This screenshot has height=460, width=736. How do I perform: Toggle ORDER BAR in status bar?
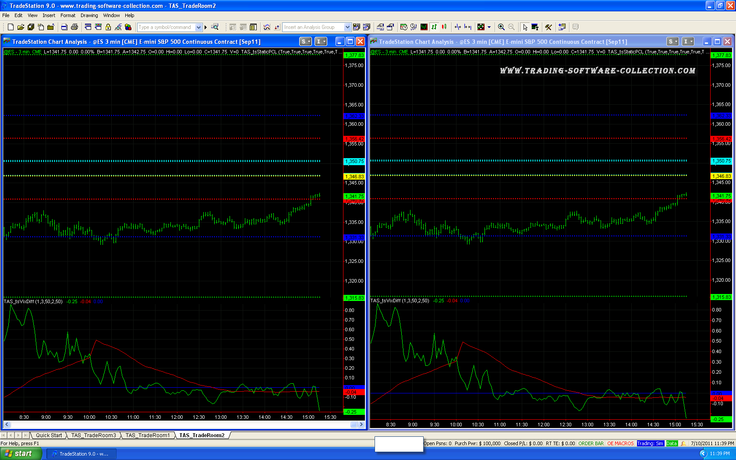coord(591,443)
